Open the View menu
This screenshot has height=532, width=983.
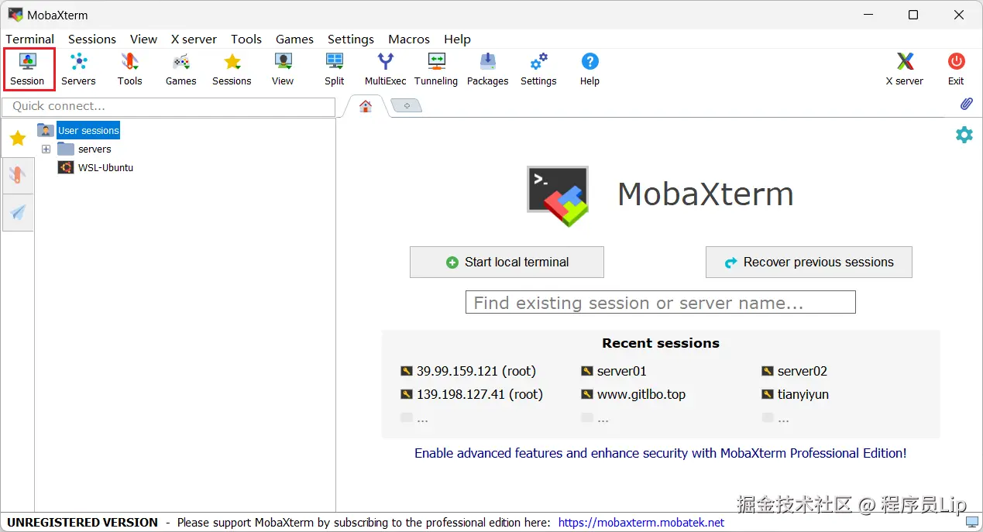point(143,39)
